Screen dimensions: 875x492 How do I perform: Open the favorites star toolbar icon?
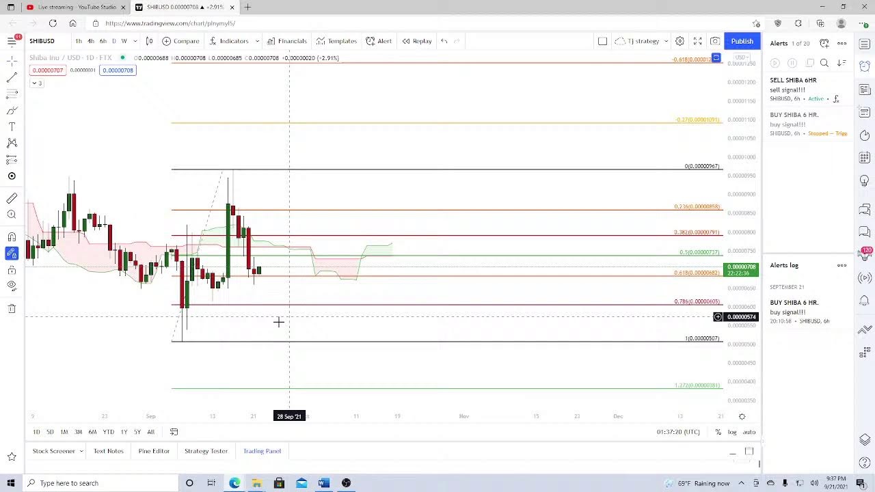coord(12,456)
